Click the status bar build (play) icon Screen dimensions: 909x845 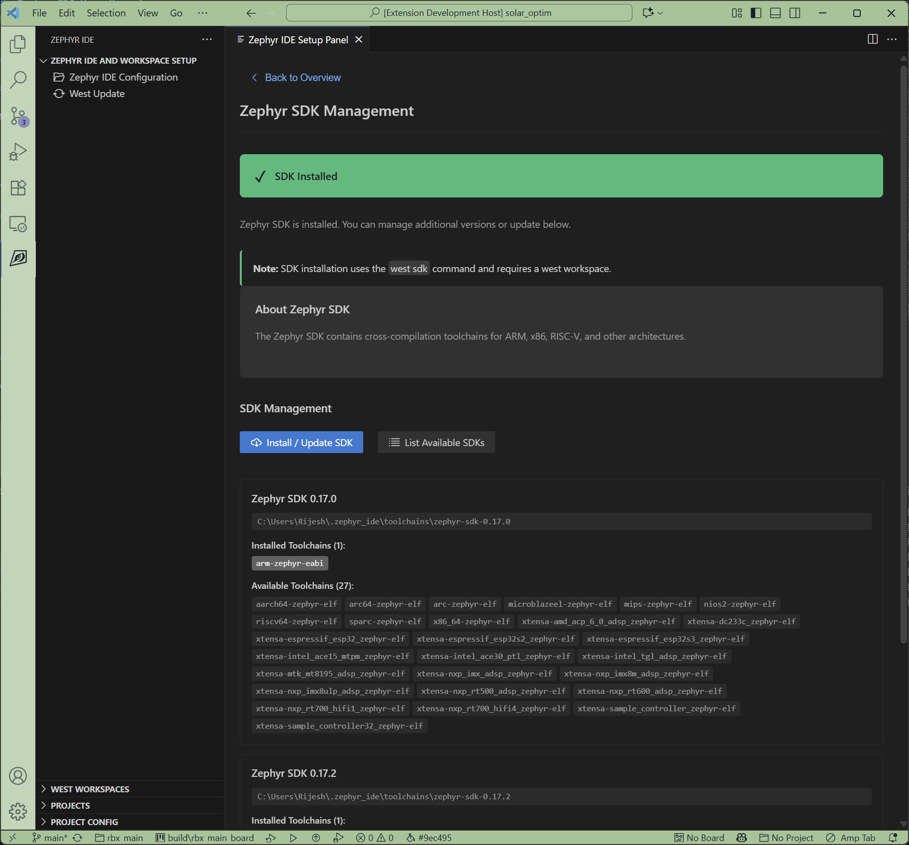tap(293, 838)
